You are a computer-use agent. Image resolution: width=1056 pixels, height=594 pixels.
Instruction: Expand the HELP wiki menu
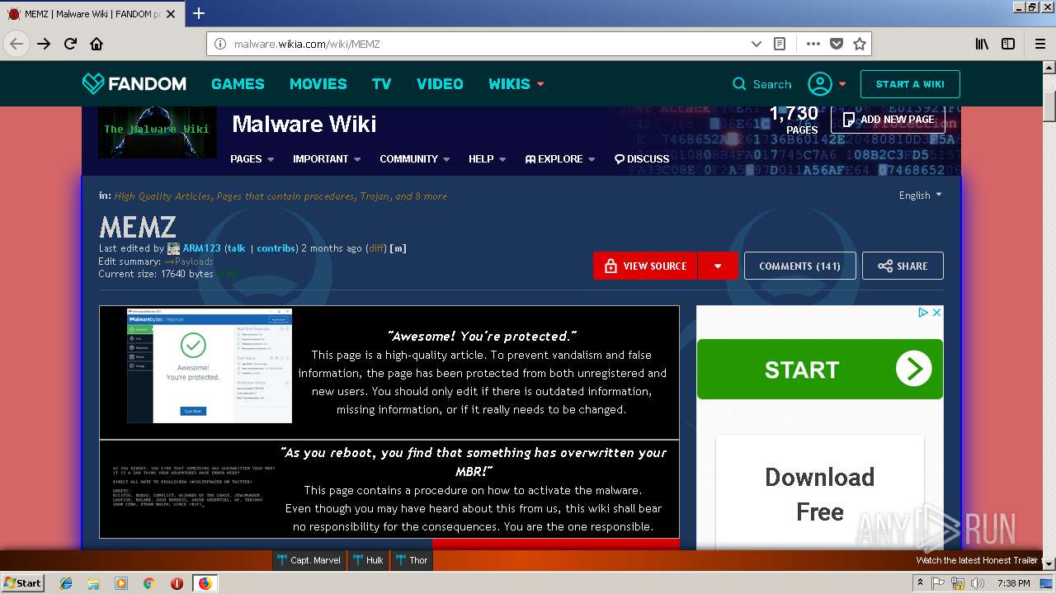pos(487,158)
